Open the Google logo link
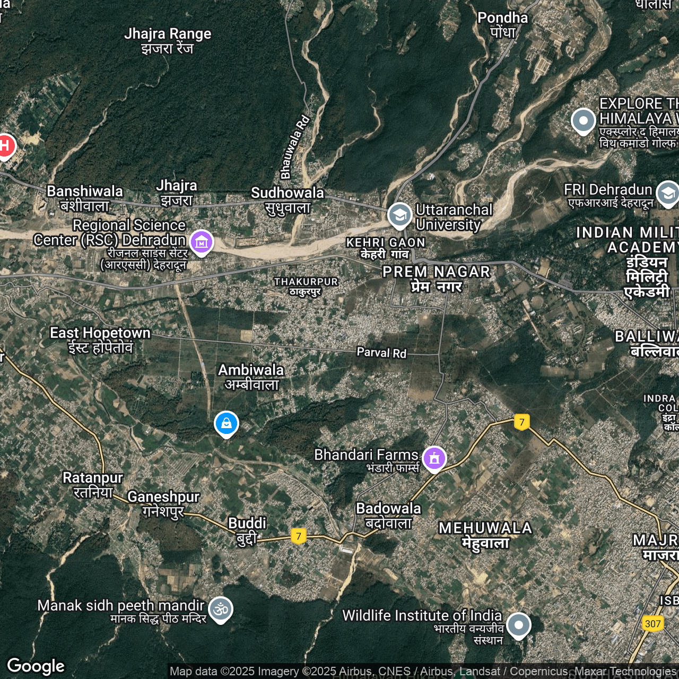This screenshot has height=679, width=679. (x=36, y=666)
